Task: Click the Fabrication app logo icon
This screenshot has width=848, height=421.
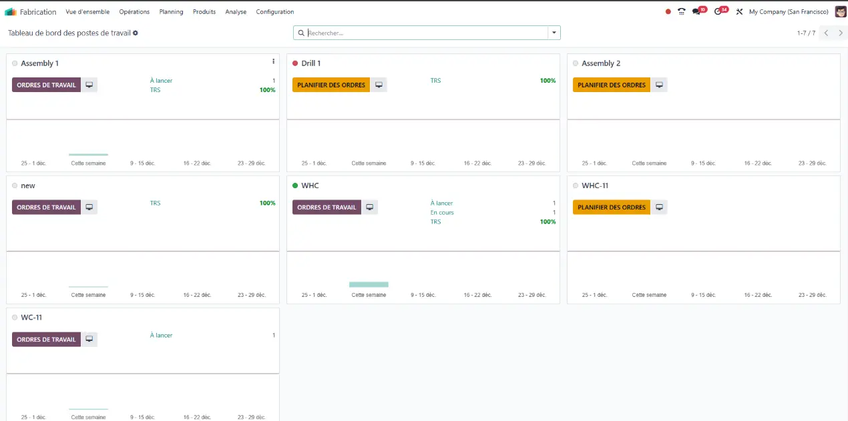Action: coord(11,12)
